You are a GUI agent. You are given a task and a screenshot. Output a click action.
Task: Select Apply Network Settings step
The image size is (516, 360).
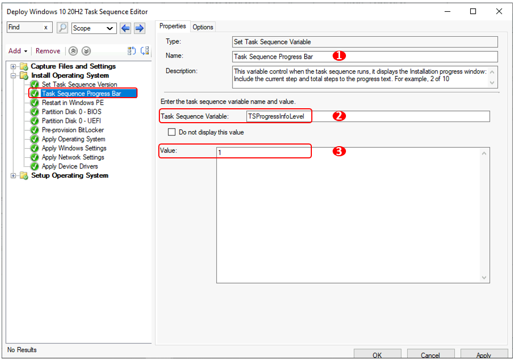tap(72, 157)
